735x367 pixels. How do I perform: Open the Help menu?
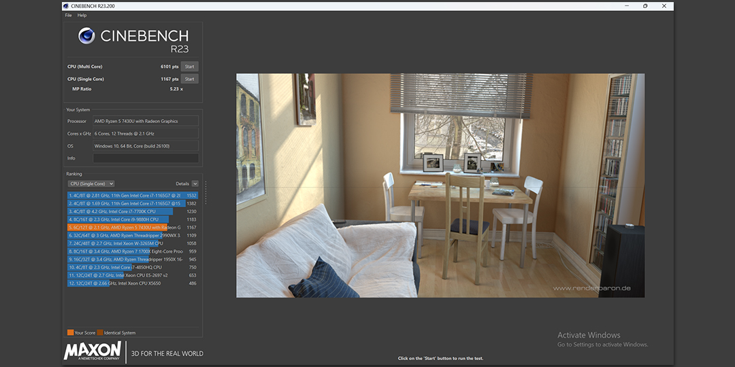point(82,15)
